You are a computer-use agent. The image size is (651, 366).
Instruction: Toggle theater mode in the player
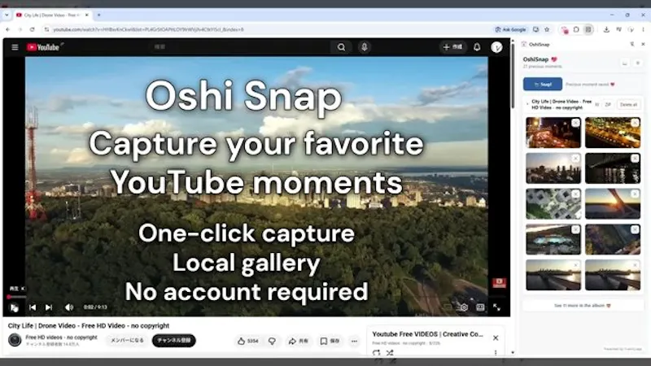point(480,307)
